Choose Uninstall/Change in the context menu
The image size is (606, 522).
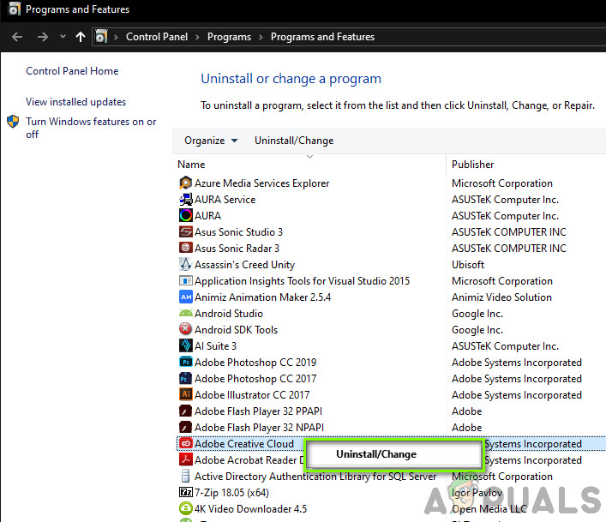point(376,454)
